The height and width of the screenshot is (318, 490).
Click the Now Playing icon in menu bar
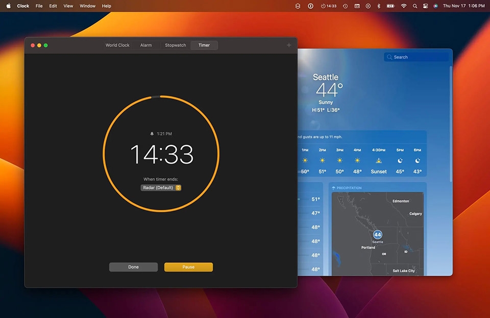[367, 6]
